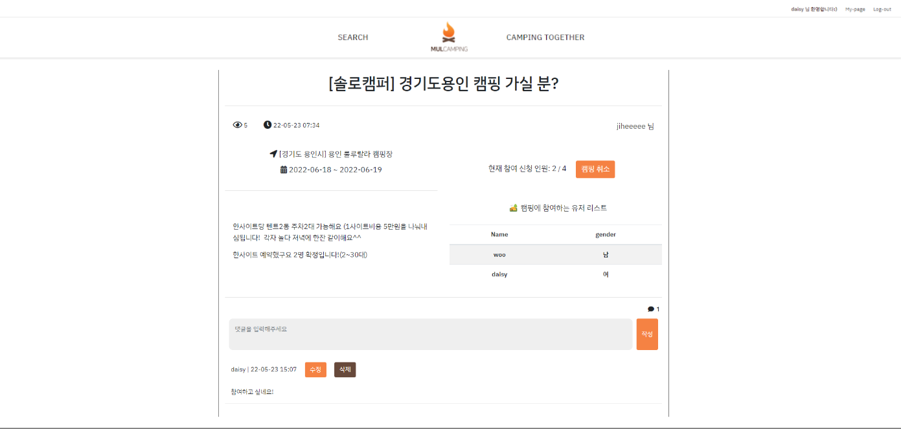Click the calendar icon beside the camping dates
The height and width of the screenshot is (429, 901).
283,169
